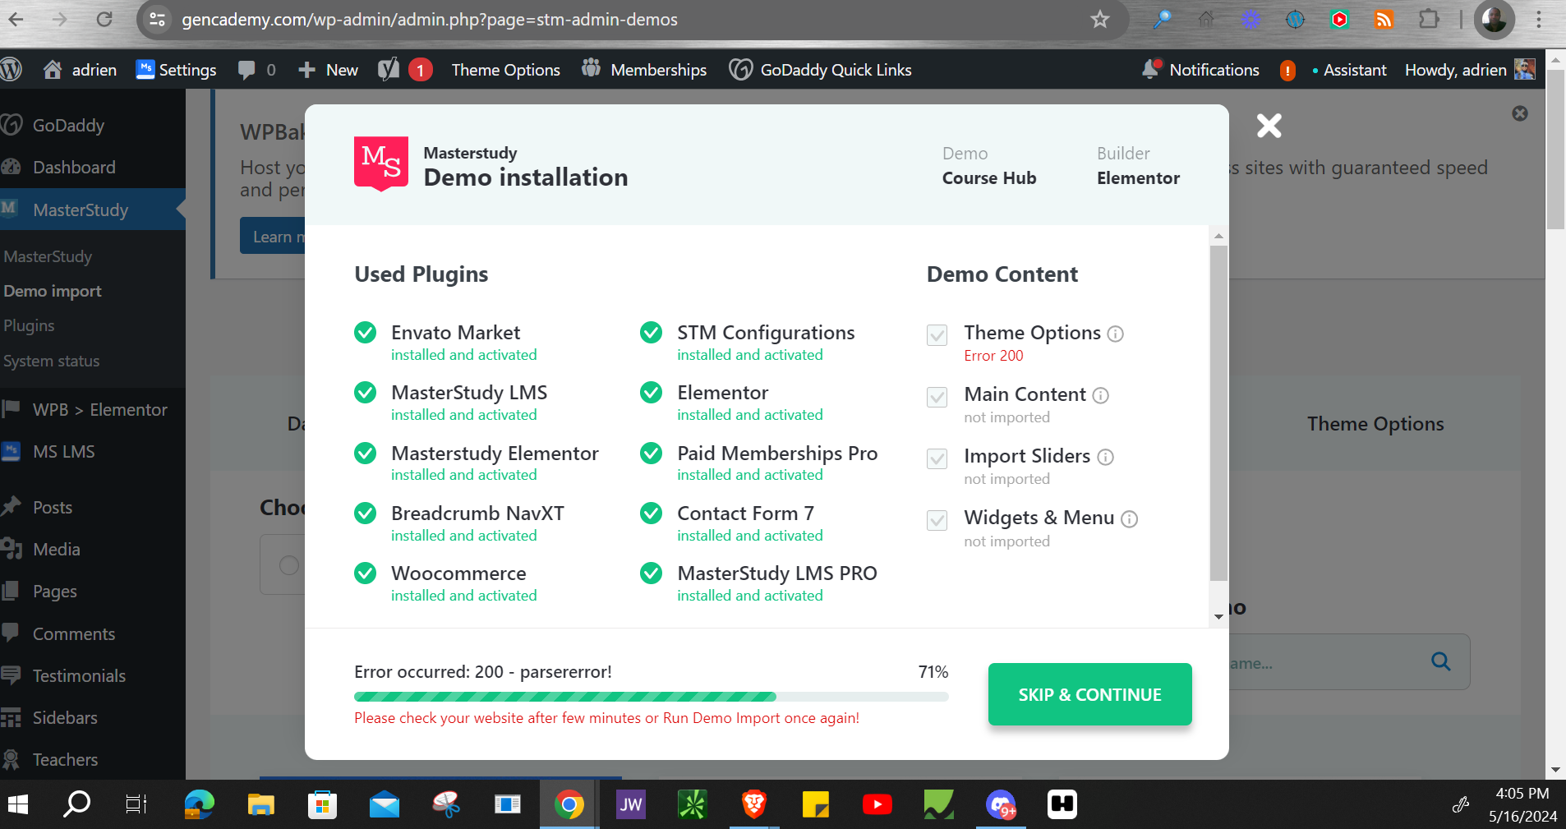Open Yoast SEO icon in admin bar
The width and height of the screenshot is (1566, 829).
tap(404, 70)
